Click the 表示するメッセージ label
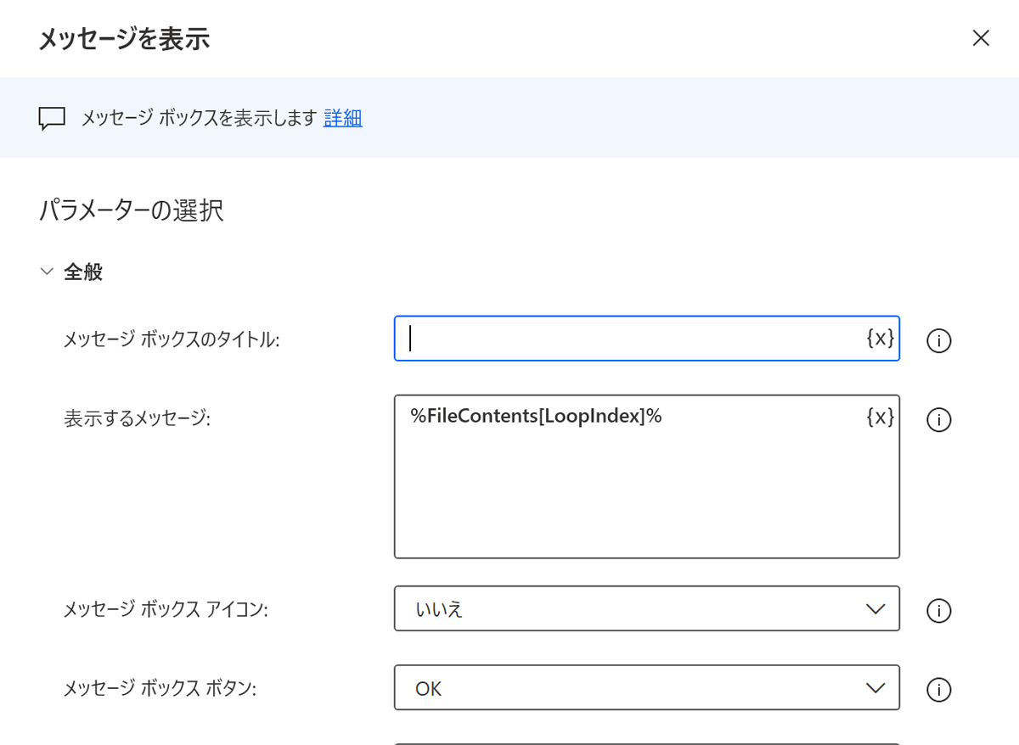The height and width of the screenshot is (745, 1019). pyautogui.click(x=137, y=417)
